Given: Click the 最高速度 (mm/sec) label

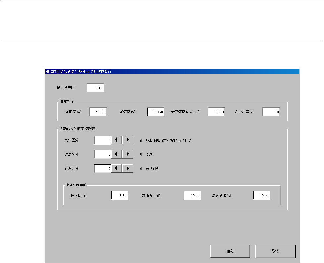Looking at the screenshot, I should pyautogui.click(x=185, y=112).
